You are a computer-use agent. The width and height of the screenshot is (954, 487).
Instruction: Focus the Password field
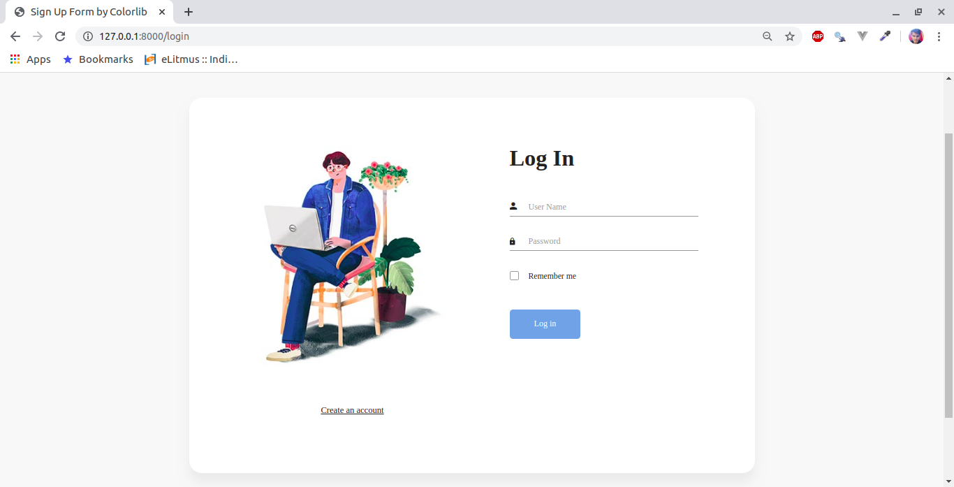point(604,241)
